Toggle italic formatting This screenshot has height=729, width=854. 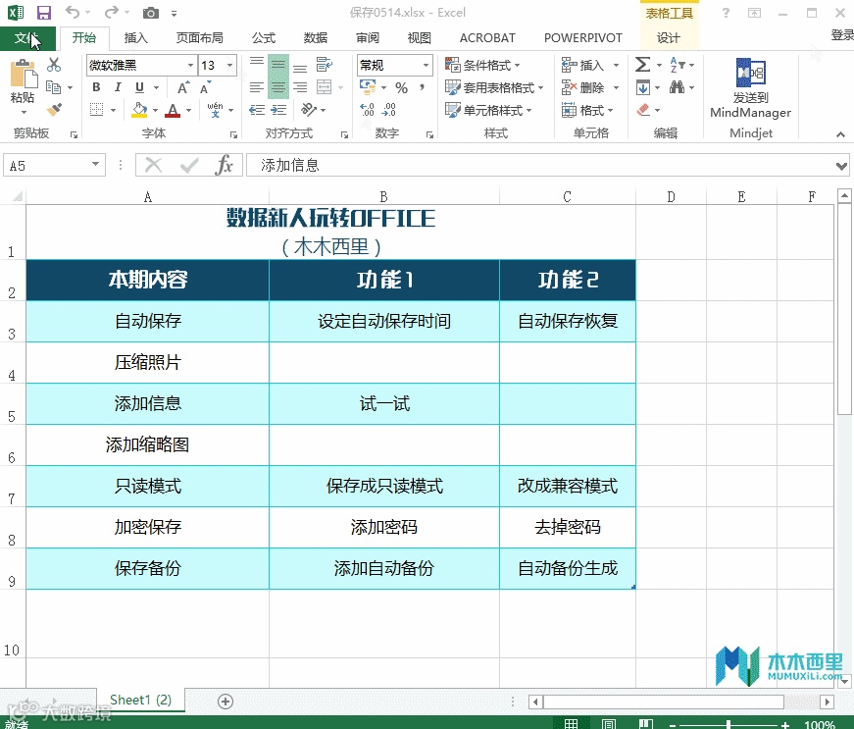click(118, 87)
